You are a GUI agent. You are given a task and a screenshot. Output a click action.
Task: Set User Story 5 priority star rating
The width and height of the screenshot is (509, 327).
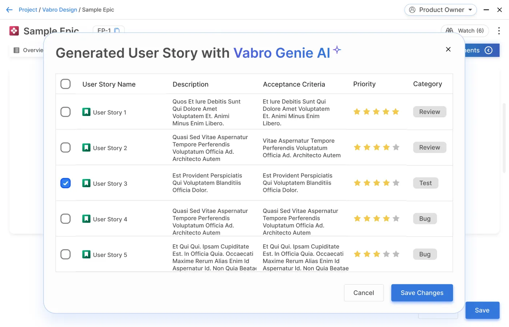pos(376,254)
